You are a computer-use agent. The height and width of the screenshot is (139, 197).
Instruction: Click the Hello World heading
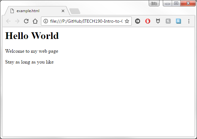32,36
